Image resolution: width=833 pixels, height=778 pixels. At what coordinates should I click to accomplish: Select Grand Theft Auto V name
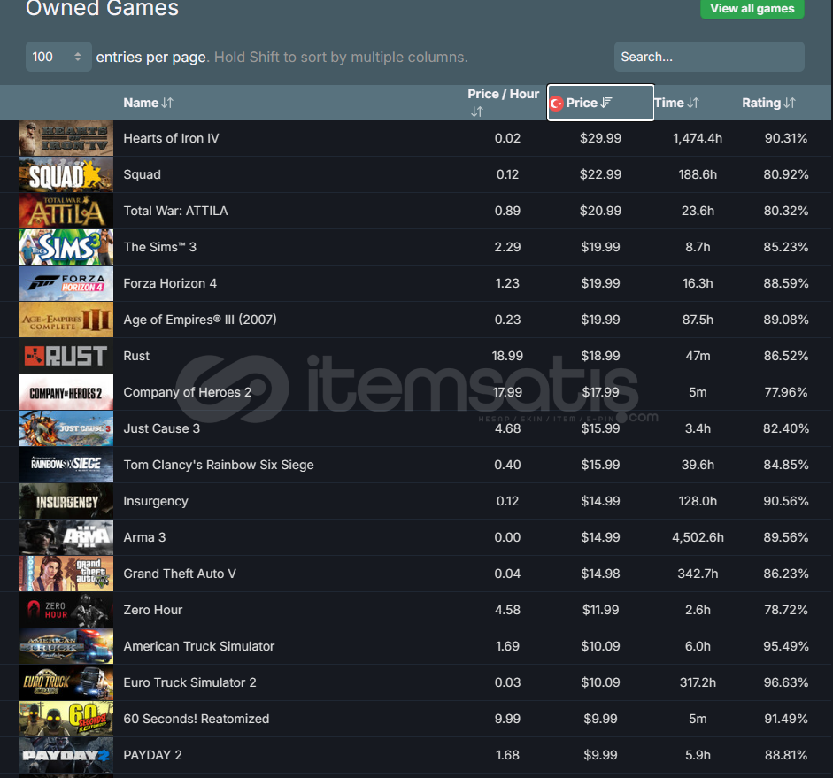tap(180, 574)
